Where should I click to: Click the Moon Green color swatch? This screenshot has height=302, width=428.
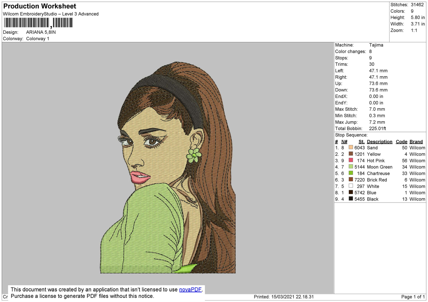point(351,167)
